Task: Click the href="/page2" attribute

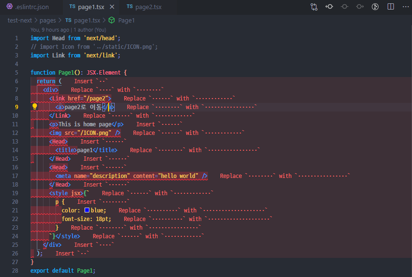Action: tap(88, 99)
